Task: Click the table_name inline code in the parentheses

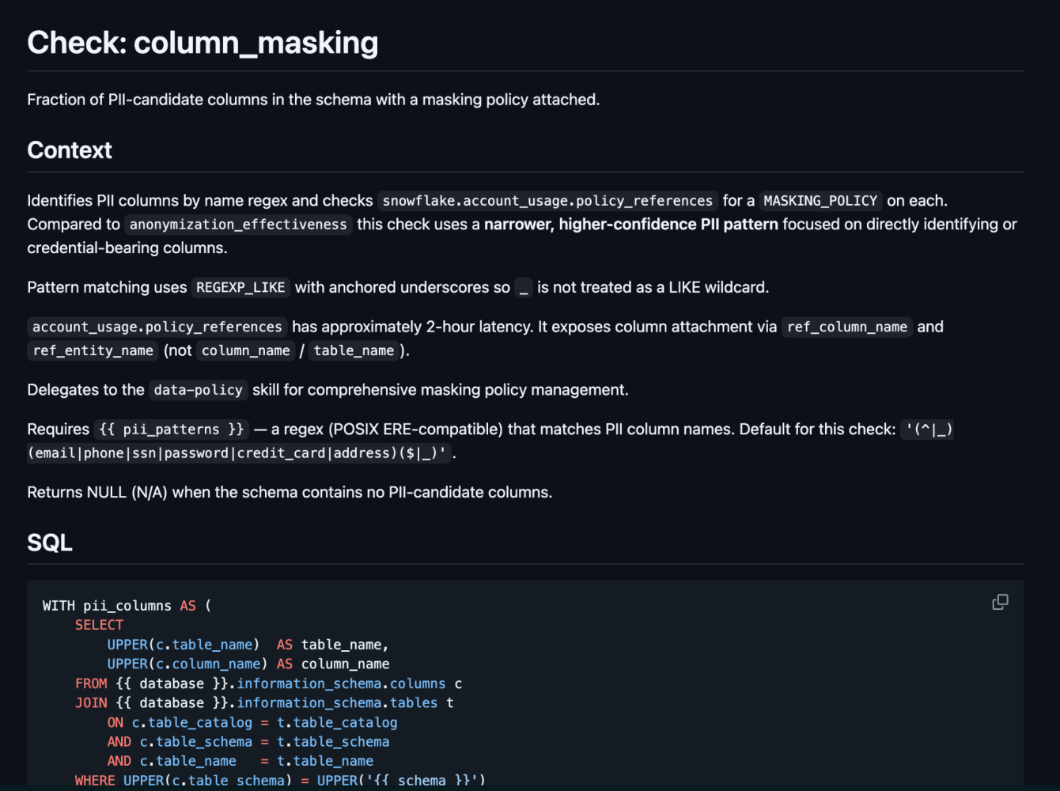Action: pyautogui.click(x=354, y=350)
